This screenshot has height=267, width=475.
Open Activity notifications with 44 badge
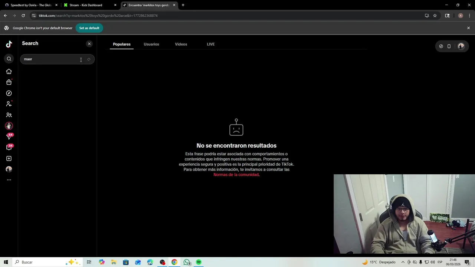9,136
